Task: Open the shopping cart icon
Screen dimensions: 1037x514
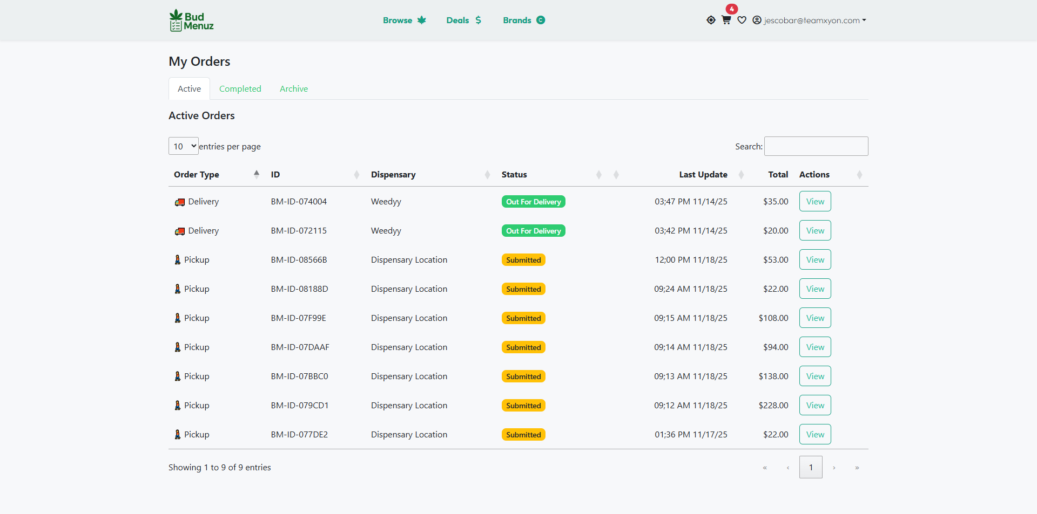Action: [726, 20]
